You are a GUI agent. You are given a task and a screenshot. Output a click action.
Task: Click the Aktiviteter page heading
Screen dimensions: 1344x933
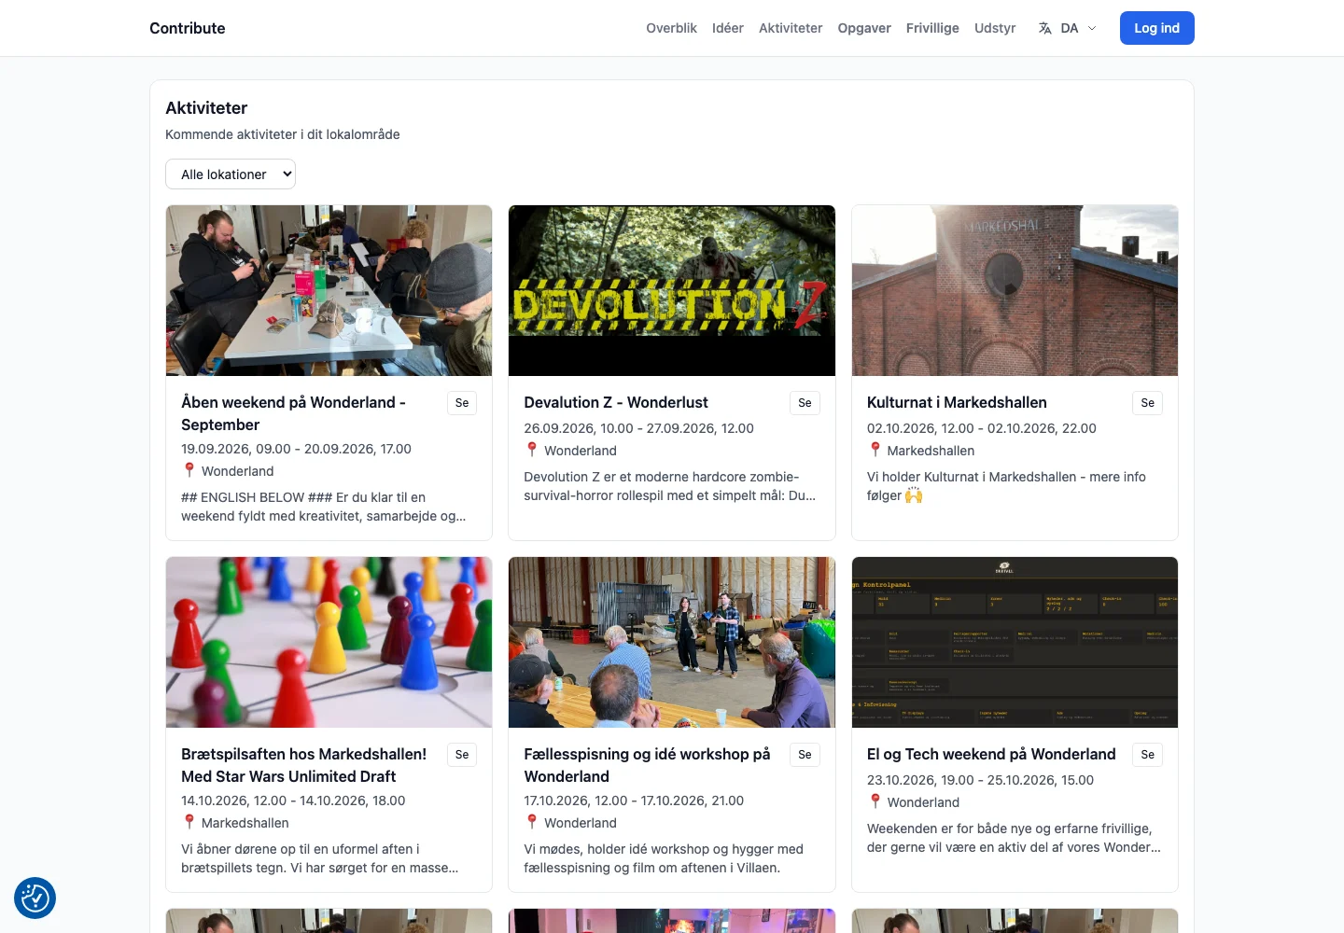tap(206, 108)
